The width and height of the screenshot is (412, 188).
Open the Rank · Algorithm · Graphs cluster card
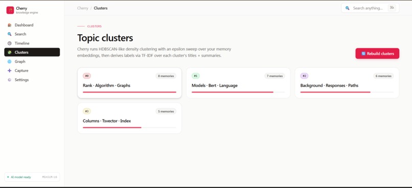click(129, 83)
